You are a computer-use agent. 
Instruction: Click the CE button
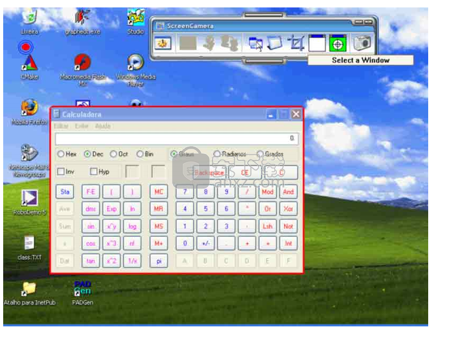coord(245,172)
